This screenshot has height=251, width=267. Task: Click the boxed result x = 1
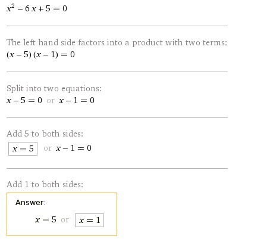tap(89, 220)
